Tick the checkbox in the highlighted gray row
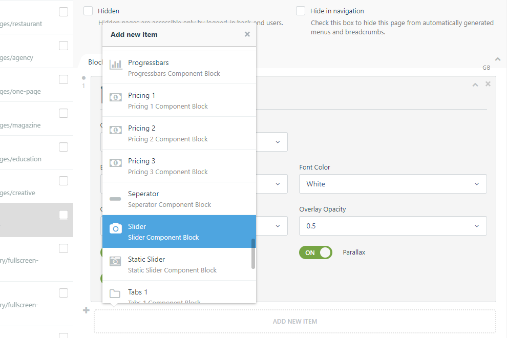Screen dimensions: 507x338 tap(64, 215)
